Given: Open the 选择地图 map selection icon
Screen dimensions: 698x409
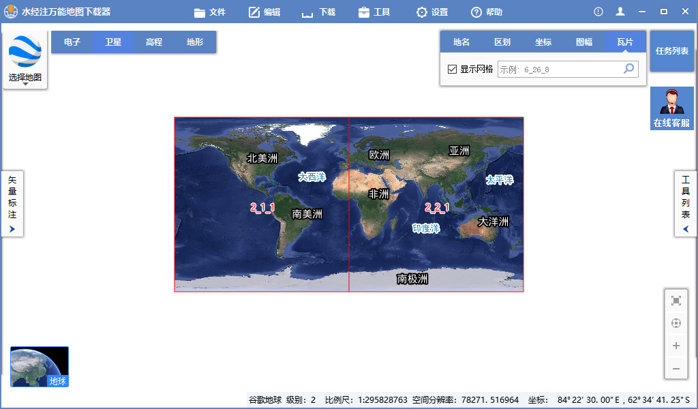Looking at the screenshot, I should pos(25,51).
